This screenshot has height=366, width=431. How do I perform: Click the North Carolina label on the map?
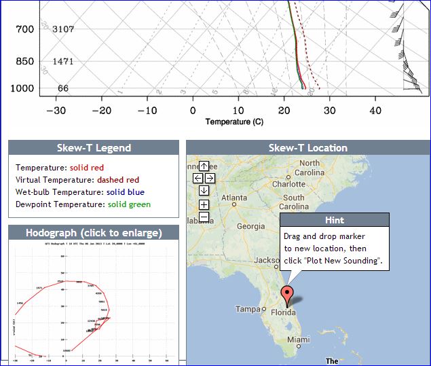[x=310, y=168]
